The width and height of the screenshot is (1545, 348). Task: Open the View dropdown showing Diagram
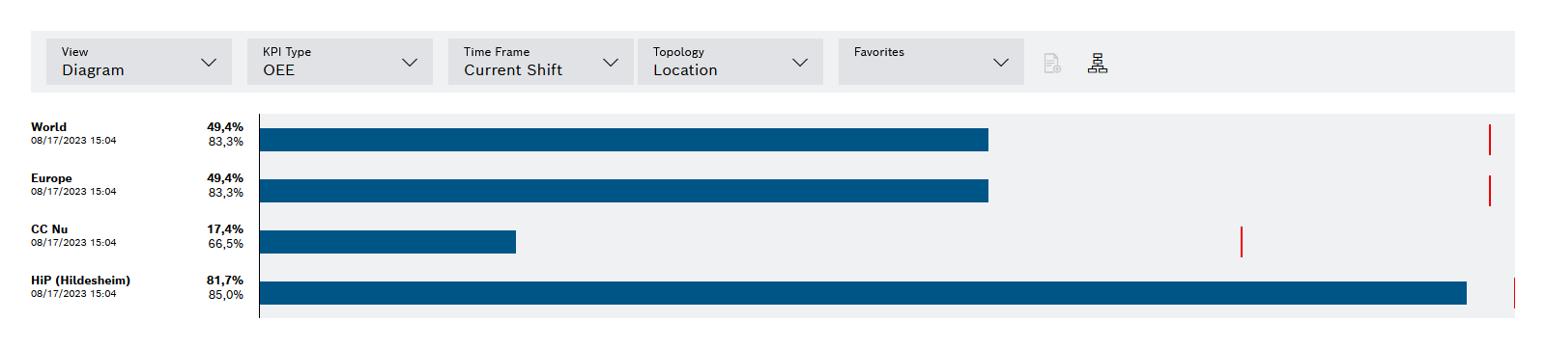(139, 62)
